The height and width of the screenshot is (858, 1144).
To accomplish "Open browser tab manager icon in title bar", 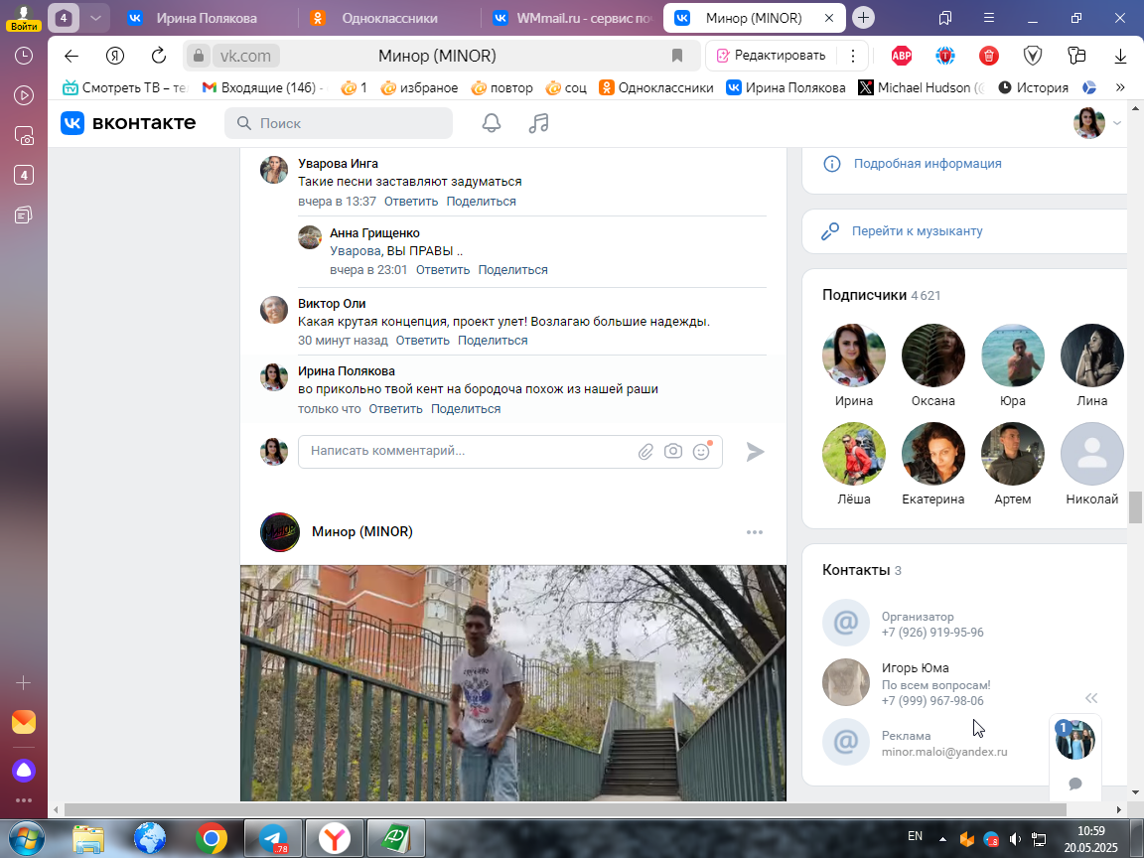I will click(x=944, y=18).
